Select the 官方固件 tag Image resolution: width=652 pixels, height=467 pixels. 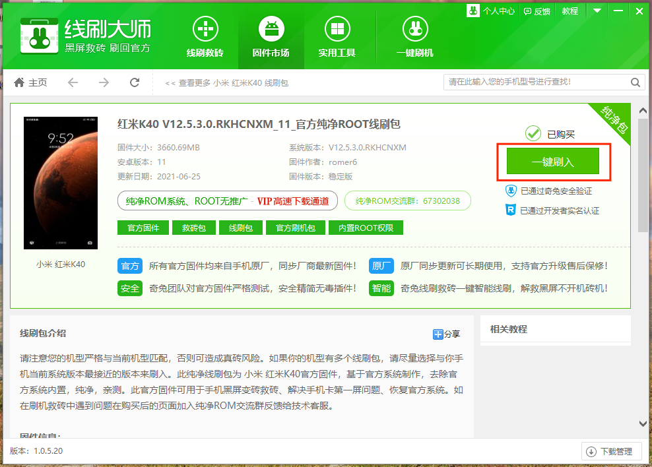(x=143, y=228)
